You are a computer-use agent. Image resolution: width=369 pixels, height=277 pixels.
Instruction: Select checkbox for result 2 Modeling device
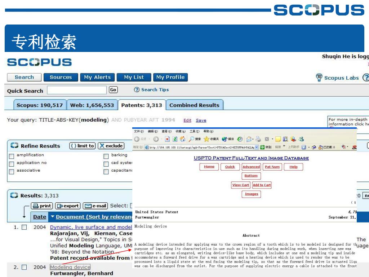(24, 267)
